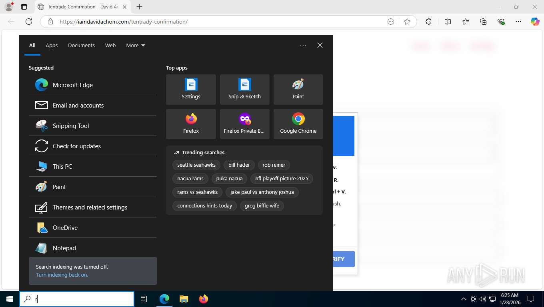This screenshot has width=544, height=307.
Task: Switch to Web search tab
Action: tap(110, 45)
